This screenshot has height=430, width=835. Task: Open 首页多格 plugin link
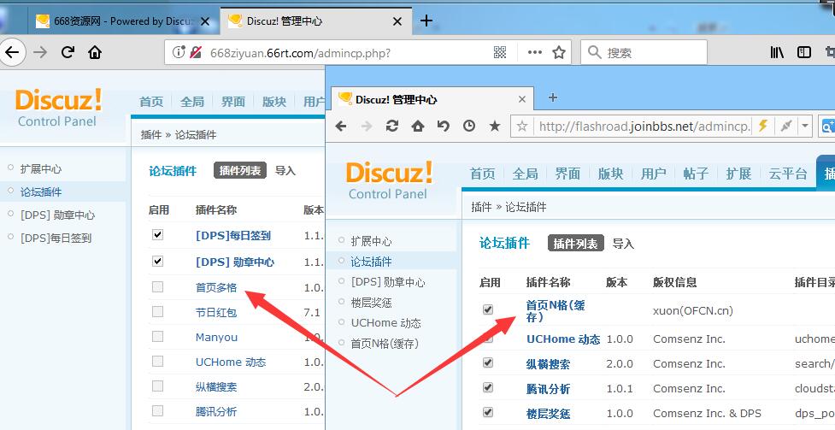(x=216, y=288)
